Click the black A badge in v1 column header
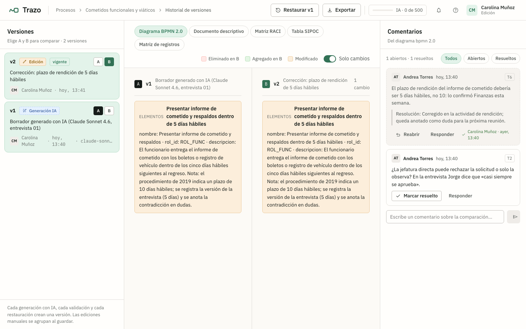The image size is (526, 329). click(138, 84)
